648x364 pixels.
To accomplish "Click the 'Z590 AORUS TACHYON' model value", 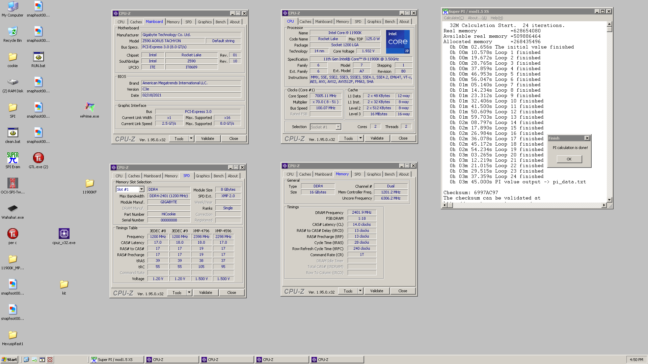I will coord(173,41).
